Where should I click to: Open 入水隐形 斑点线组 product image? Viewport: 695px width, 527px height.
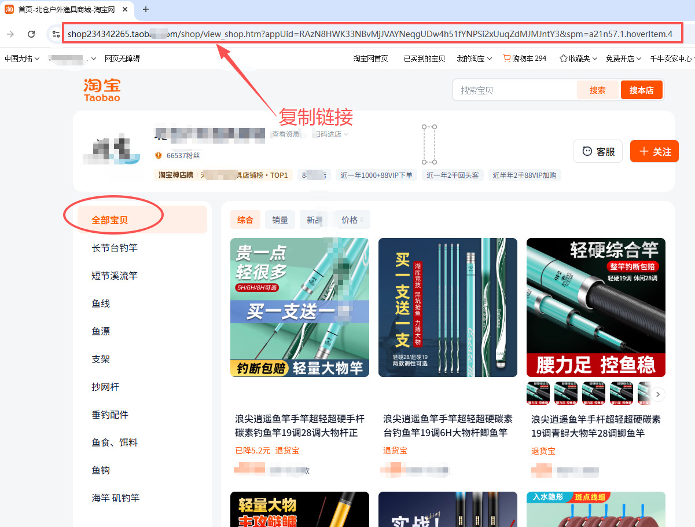tap(596, 509)
